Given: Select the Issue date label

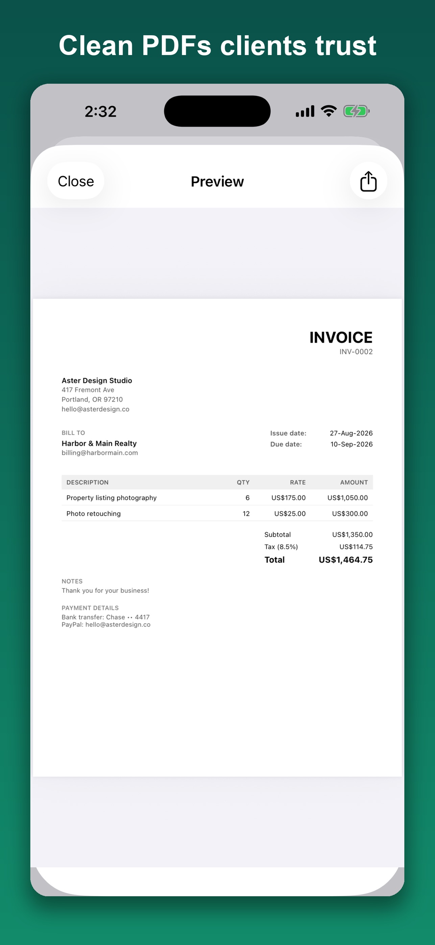Looking at the screenshot, I should (288, 433).
